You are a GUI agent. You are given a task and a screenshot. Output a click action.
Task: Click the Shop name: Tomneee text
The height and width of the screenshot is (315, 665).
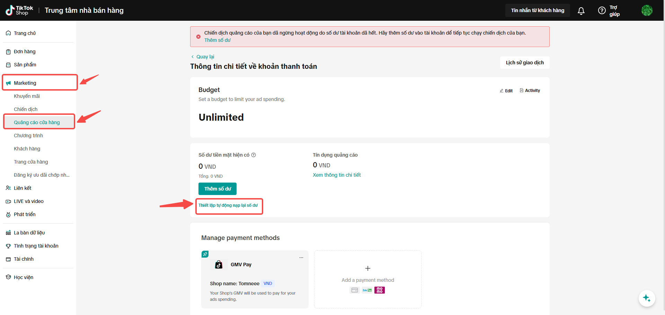234,284
